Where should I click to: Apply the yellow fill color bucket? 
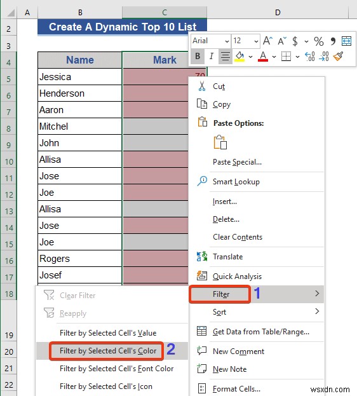tap(239, 57)
